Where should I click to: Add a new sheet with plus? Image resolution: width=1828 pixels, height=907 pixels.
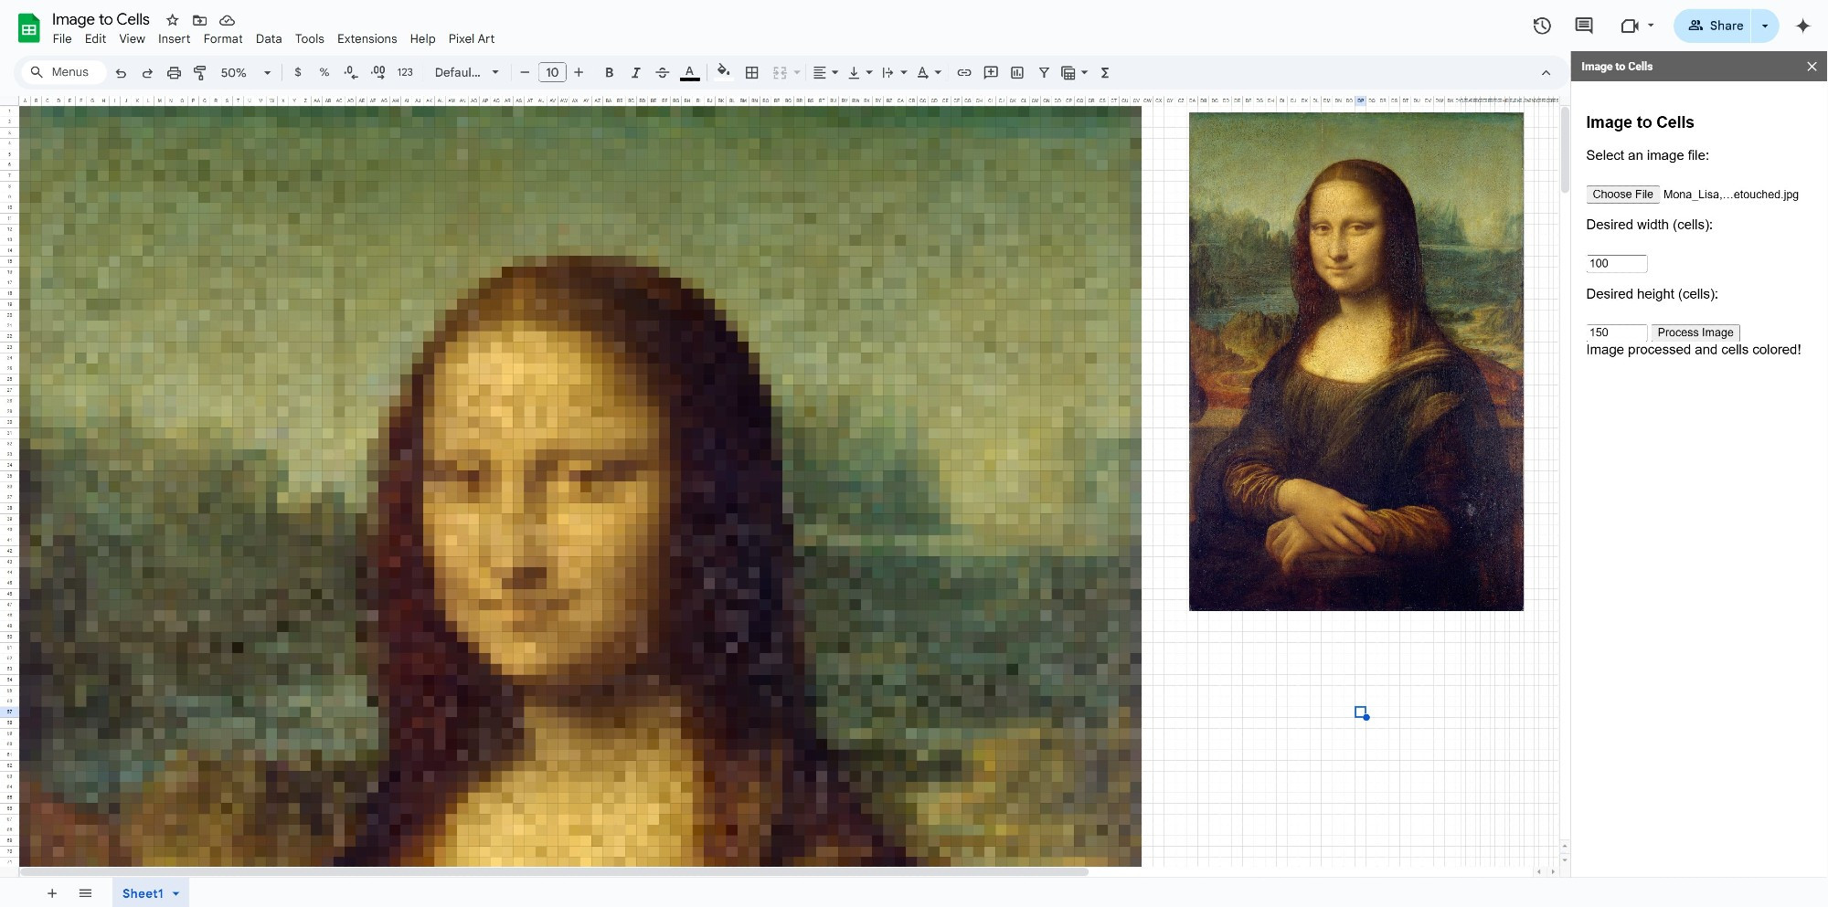pos(52,893)
